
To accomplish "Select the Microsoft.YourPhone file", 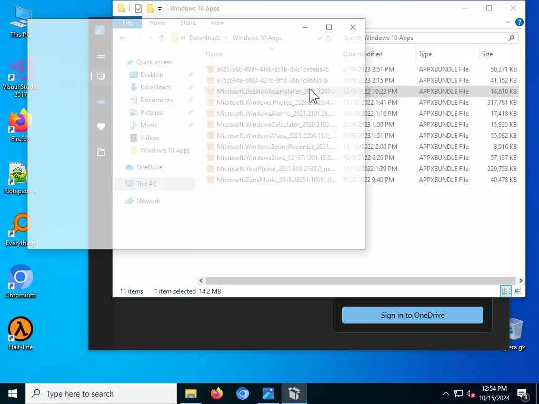I will 362,168.
